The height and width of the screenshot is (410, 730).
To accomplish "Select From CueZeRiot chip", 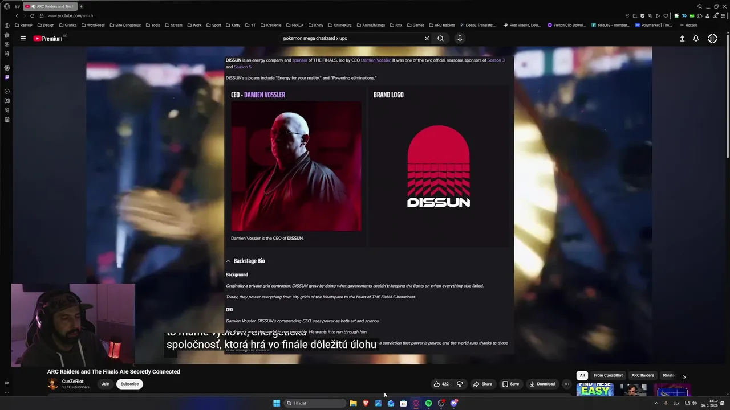I will (608, 375).
